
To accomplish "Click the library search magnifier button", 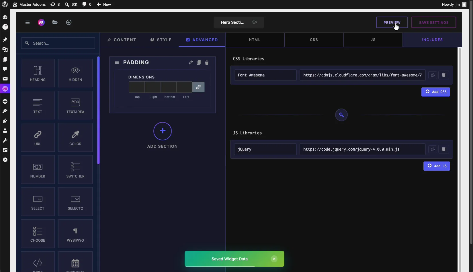I will pos(341,115).
